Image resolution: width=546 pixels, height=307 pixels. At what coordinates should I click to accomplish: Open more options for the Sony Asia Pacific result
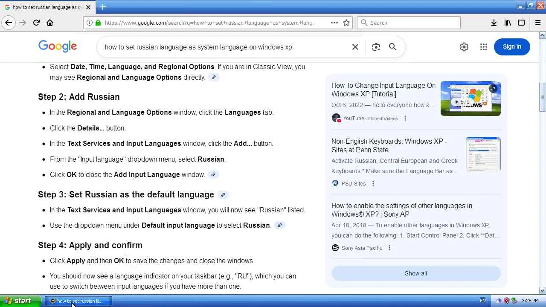[x=389, y=248]
